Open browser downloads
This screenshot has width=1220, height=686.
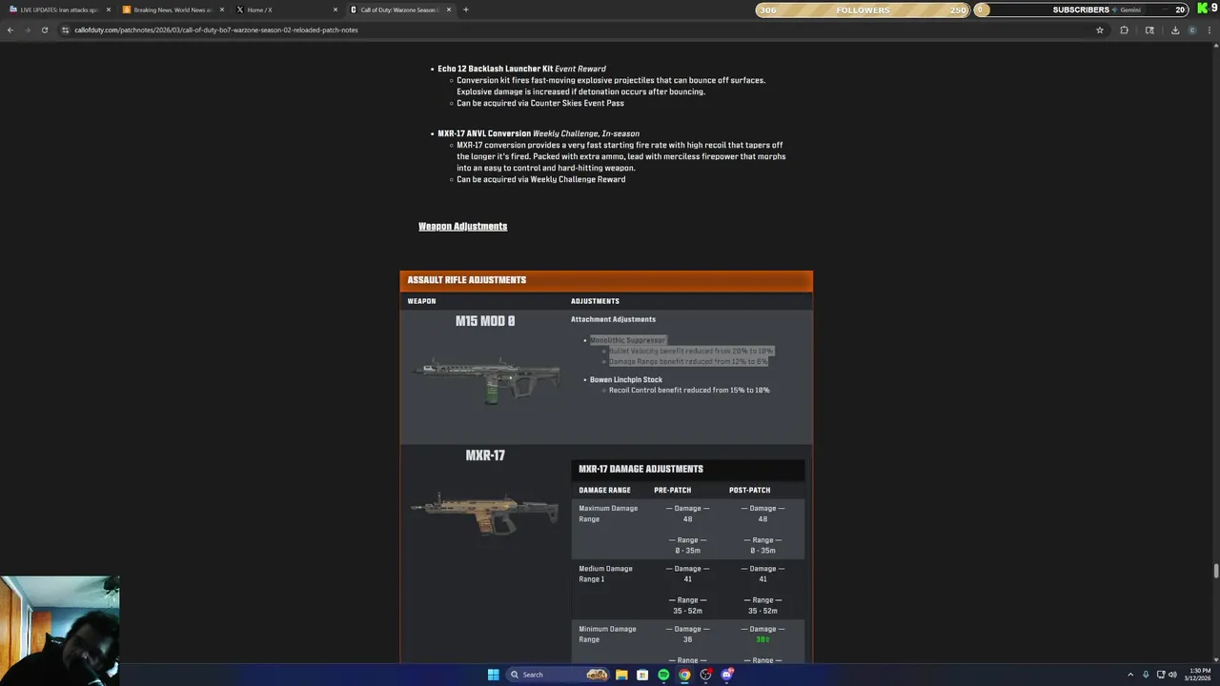click(x=1174, y=30)
